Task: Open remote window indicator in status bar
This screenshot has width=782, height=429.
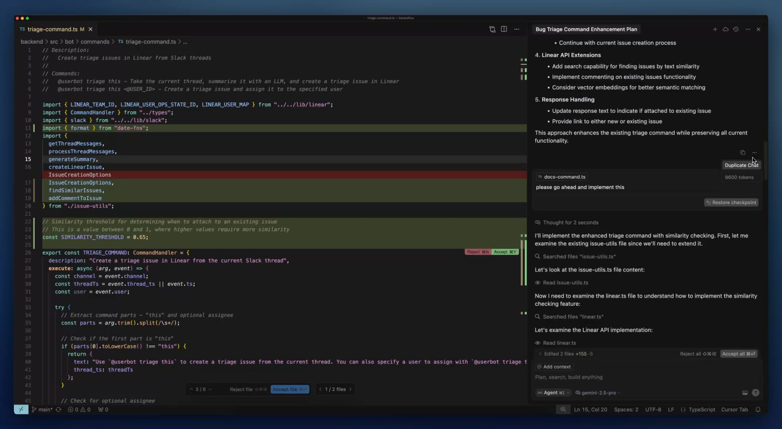Action: pyautogui.click(x=21, y=410)
